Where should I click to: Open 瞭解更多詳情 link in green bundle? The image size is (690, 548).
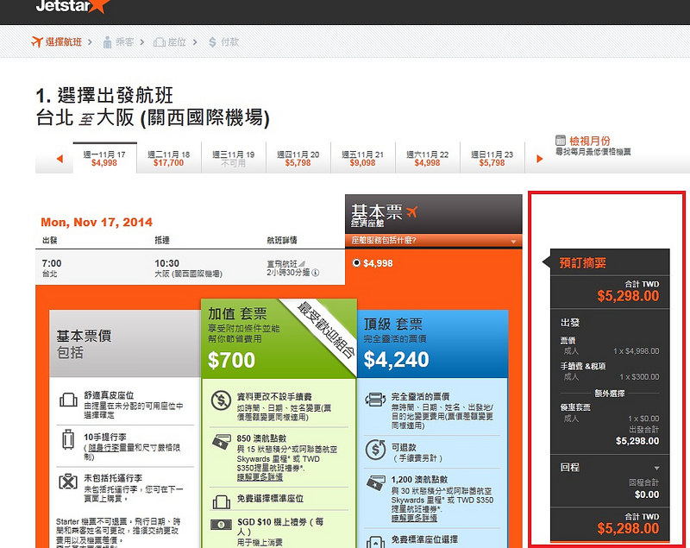(260, 477)
